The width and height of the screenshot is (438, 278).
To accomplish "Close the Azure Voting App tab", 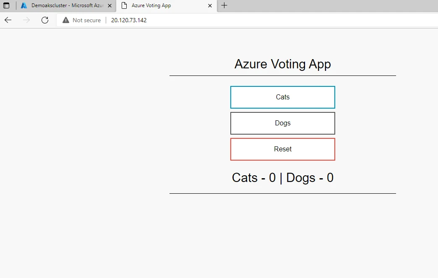I will point(210,6).
